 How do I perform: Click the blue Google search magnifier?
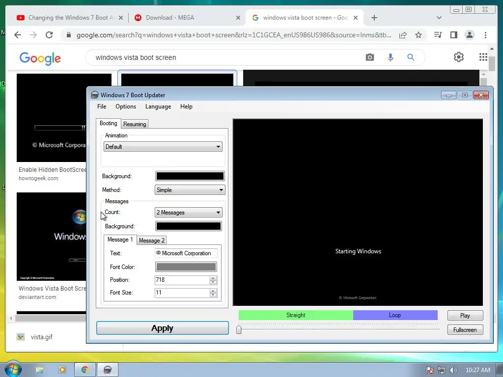(x=411, y=57)
